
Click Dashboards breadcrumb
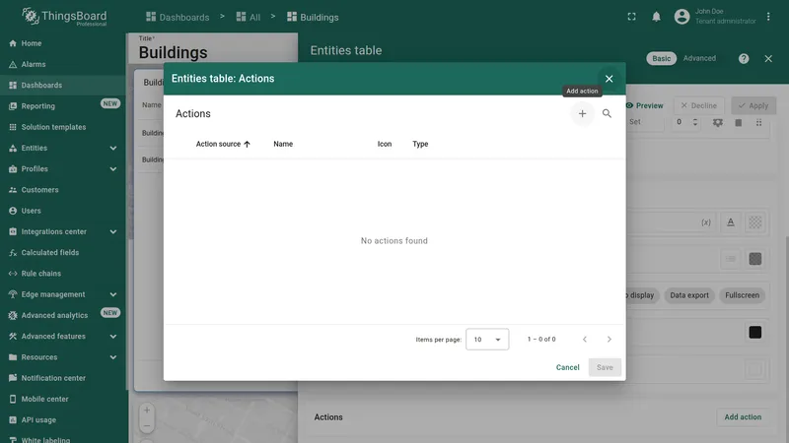(x=178, y=17)
